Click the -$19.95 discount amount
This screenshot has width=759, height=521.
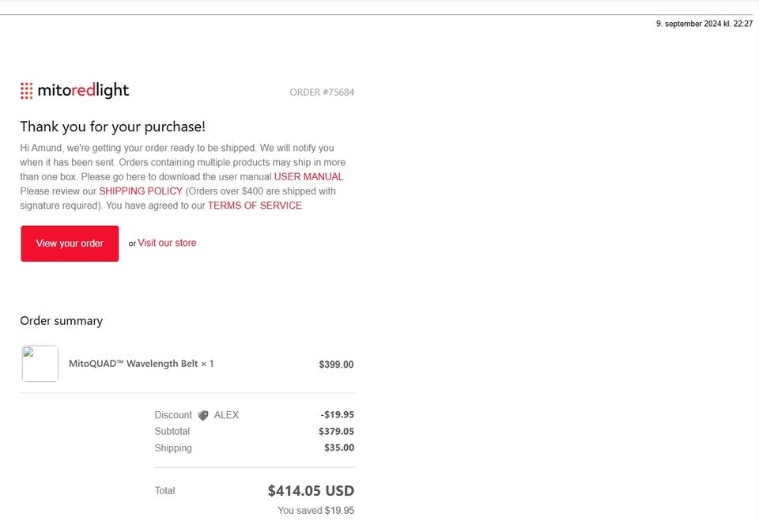click(337, 415)
